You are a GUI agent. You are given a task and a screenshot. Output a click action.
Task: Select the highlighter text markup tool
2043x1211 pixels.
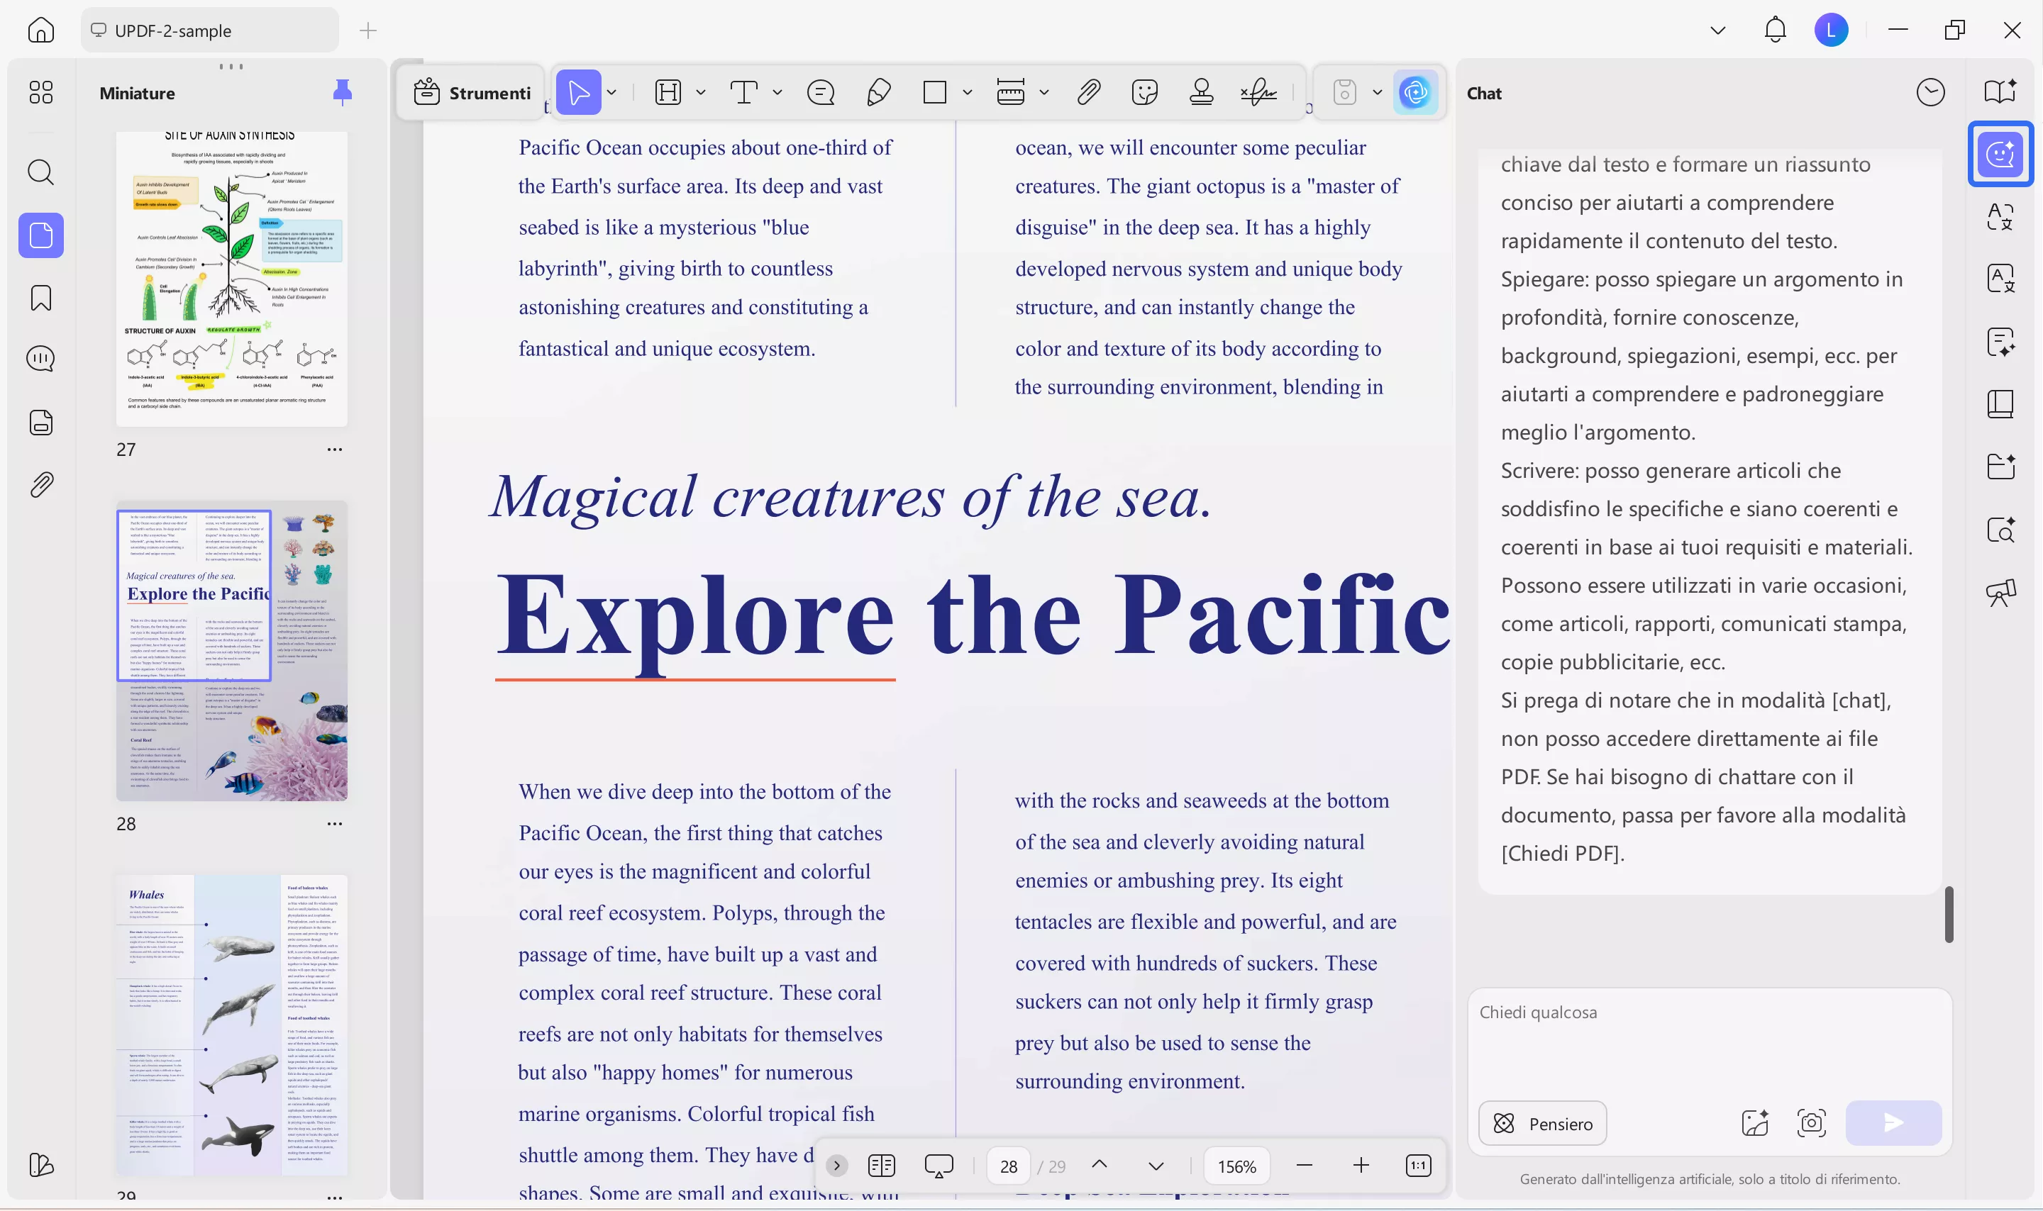coord(668,92)
